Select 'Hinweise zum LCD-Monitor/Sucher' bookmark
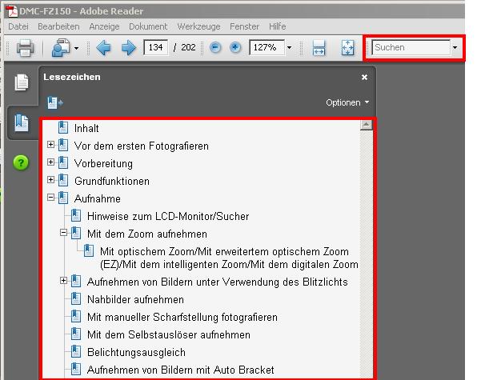Screen dimensions: 489x380 coord(168,216)
